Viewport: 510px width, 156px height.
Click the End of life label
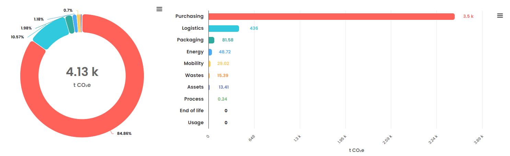tap(192, 111)
